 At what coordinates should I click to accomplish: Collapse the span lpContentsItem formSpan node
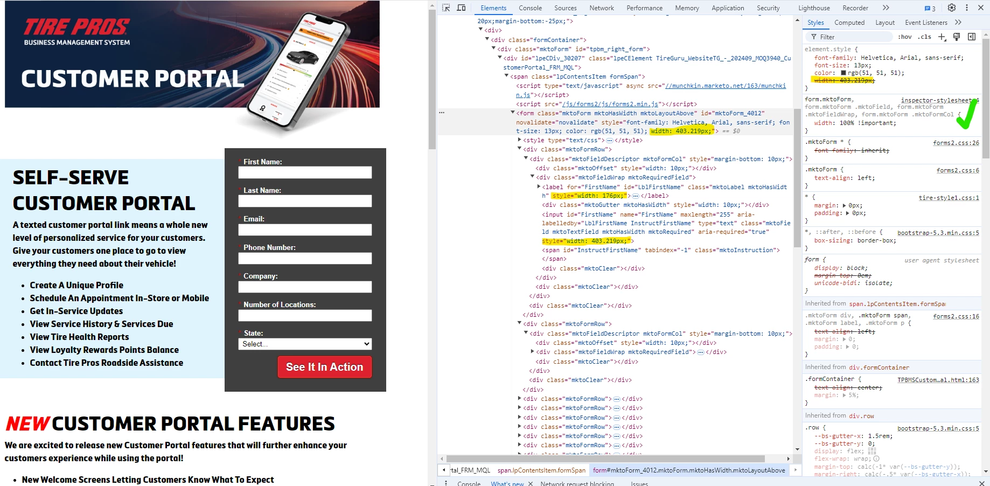click(506, 76)
